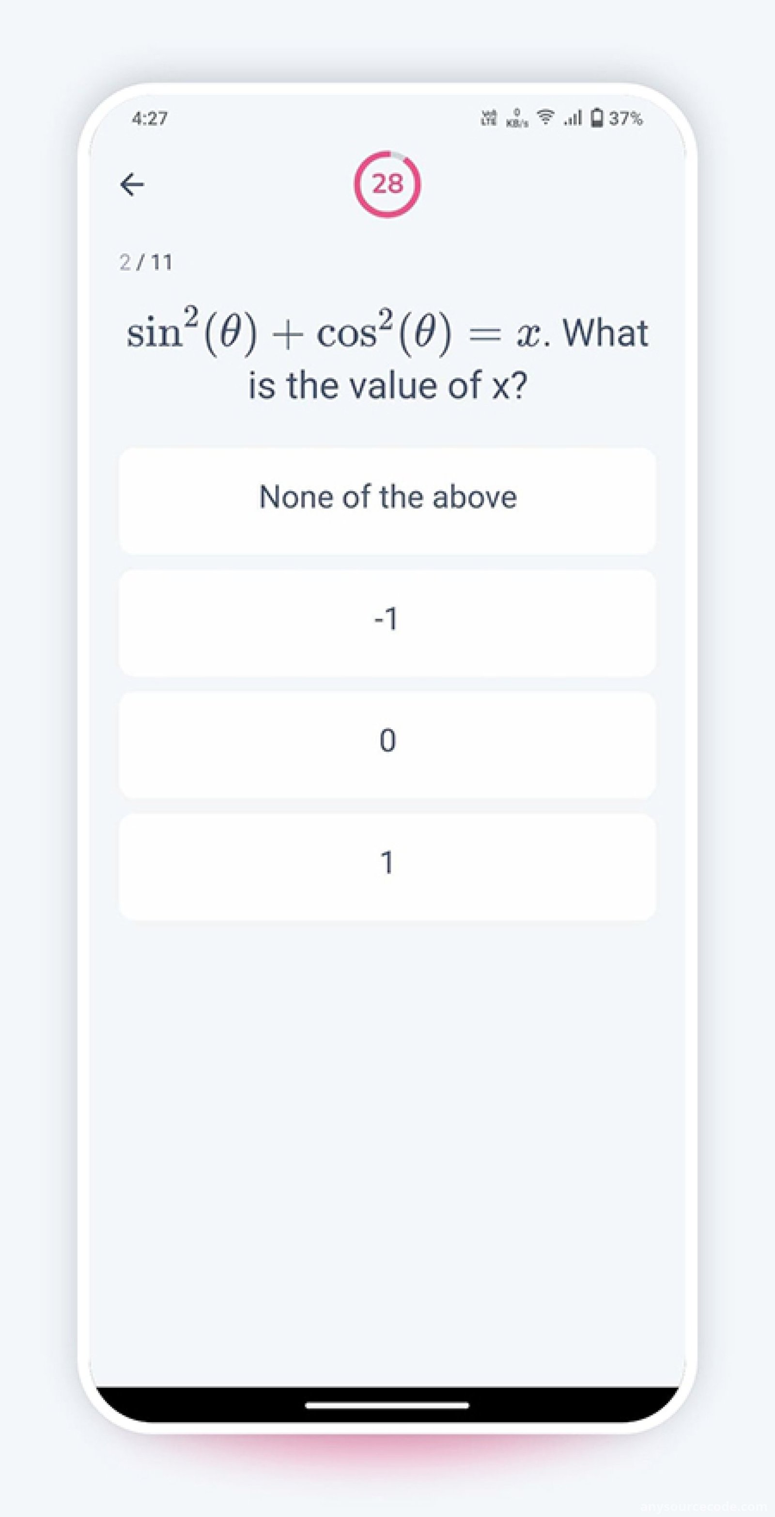The image size is (775, 1517).
Task: Choose the answer option -1
Action: pyautogui.click(x=387, y=623)
